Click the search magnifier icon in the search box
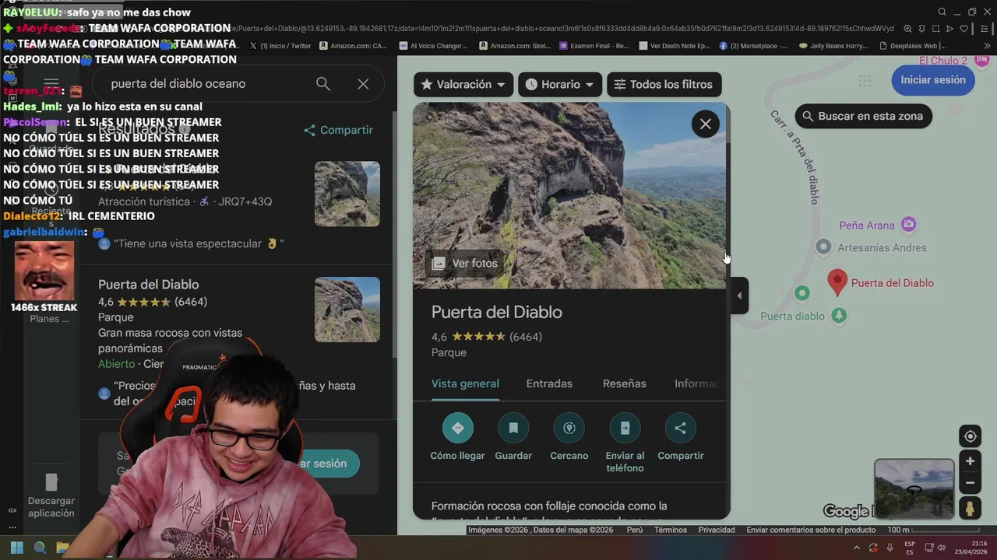This screenshot has height=560, width=997. point(323,84)
